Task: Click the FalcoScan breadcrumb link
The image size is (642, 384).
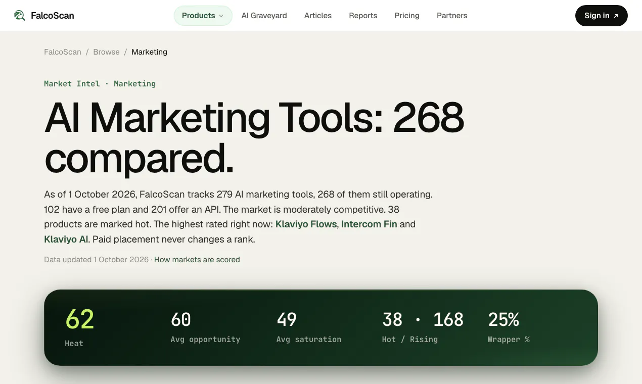Action: point(63,52)
